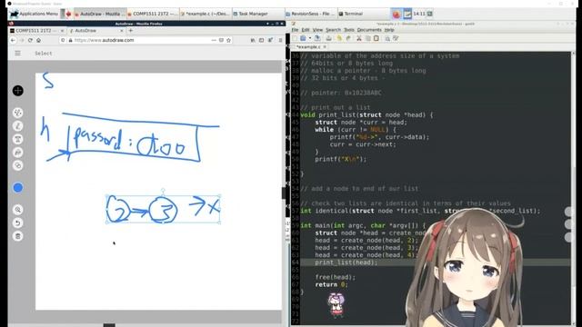
Task: Open the gedit Search menu
Action: point(333,30)
